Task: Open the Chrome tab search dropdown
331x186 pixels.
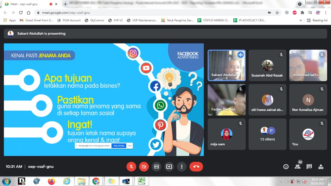Action: (x=299, y=4)
